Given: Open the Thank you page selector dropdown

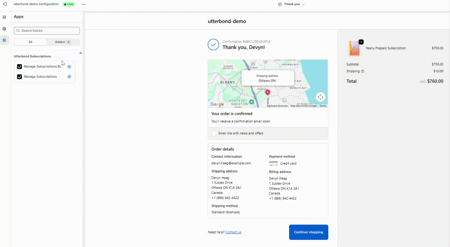Looking at the screenshot, I should [291, 4].
